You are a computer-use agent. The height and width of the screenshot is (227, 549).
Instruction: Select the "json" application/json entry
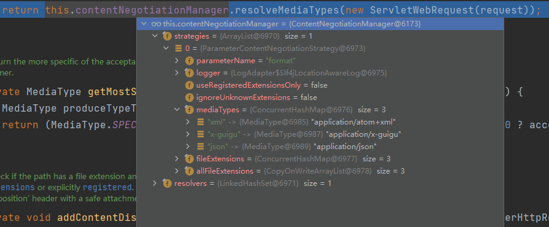point(320,147)
